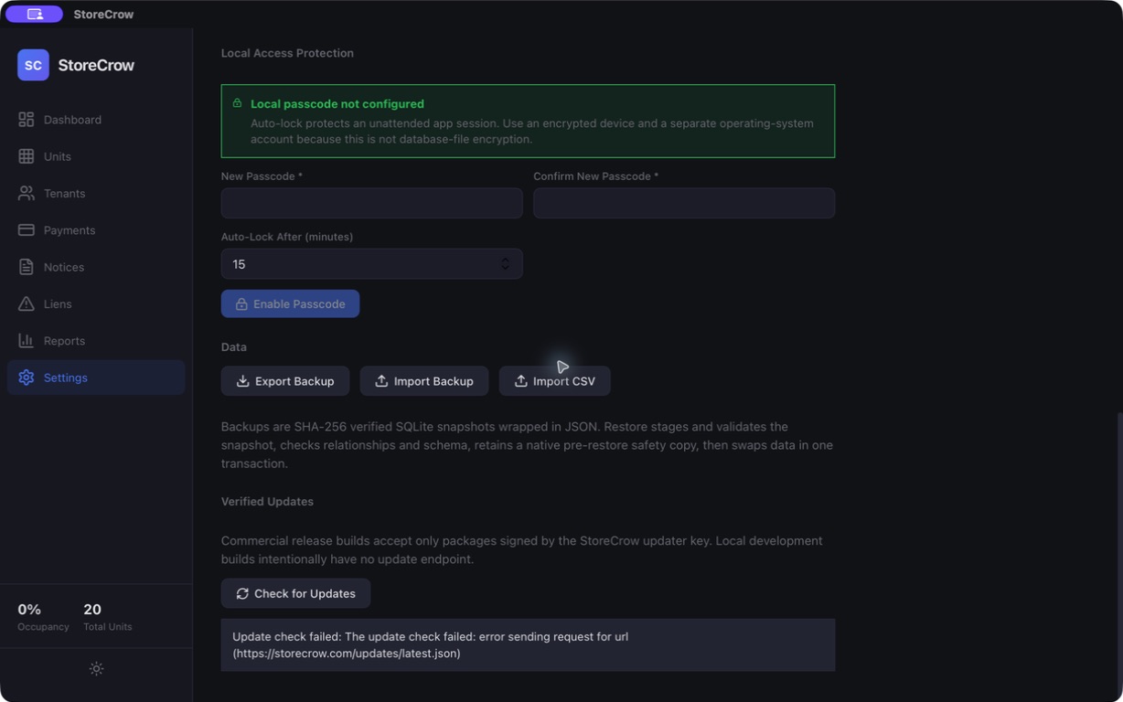
Task: Toggle the light/dark theme sun icon
Action: coord(96,669)
